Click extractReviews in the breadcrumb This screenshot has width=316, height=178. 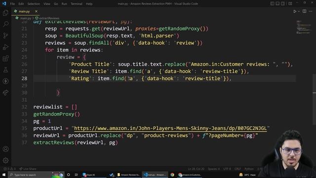(49, 18)
